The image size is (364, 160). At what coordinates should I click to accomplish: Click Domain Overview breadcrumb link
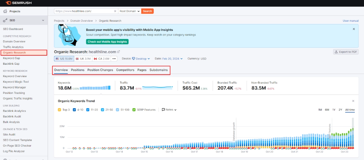82,21
